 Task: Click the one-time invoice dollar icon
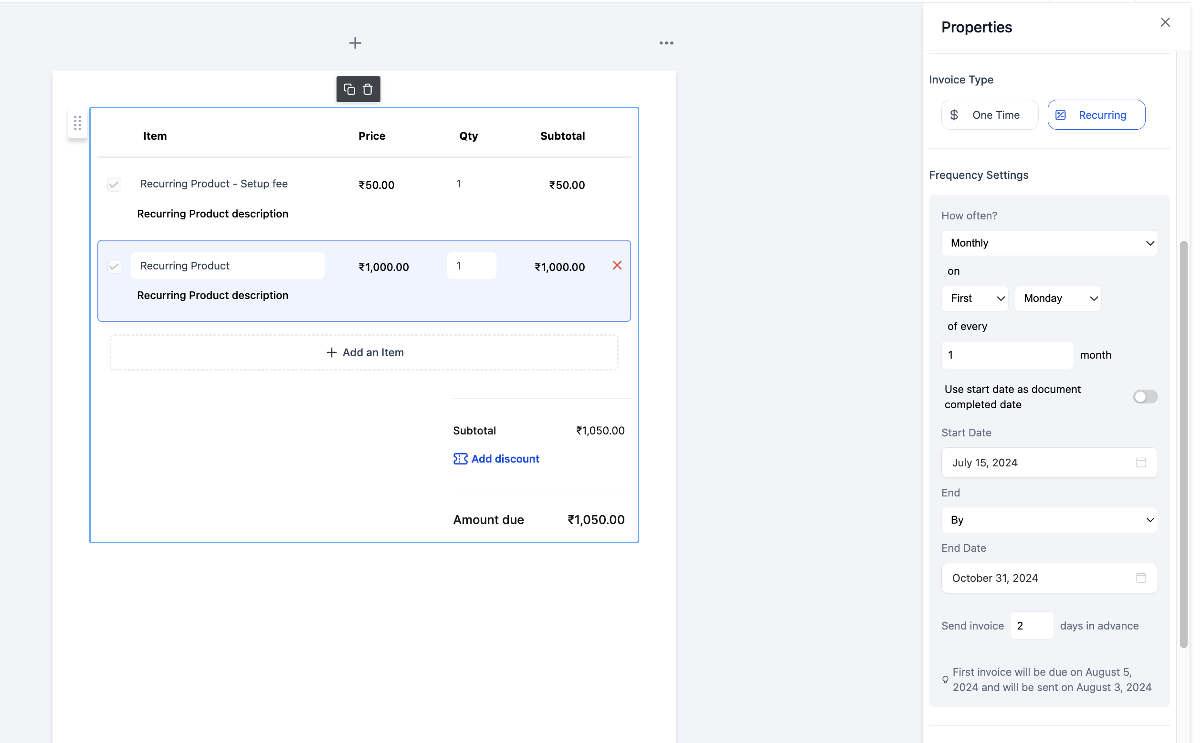coord(954,114)
